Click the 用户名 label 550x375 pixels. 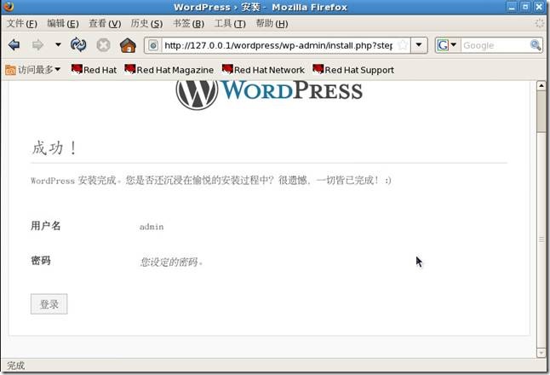point(46,225)
